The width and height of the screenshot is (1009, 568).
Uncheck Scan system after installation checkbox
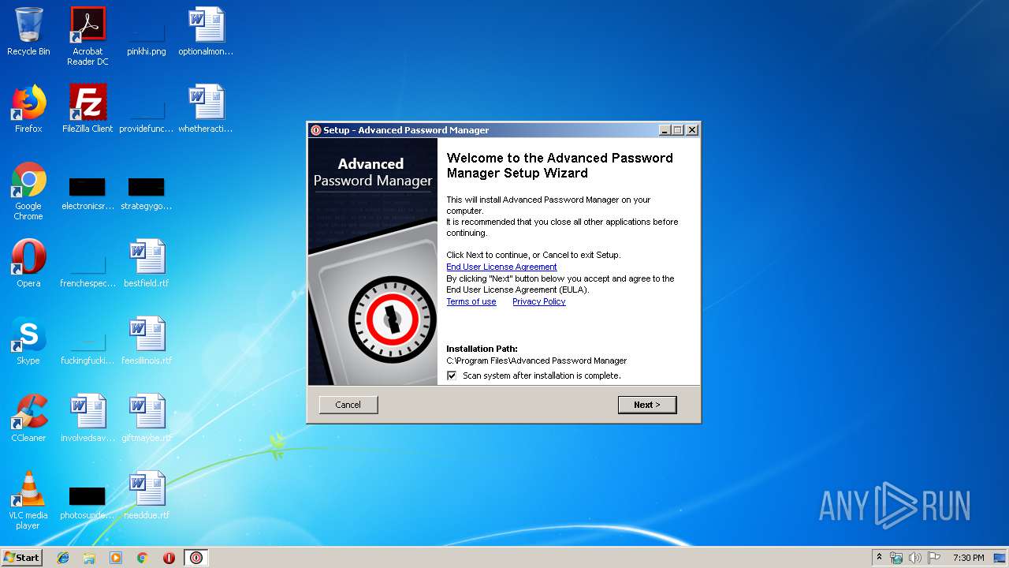[452, 376]
